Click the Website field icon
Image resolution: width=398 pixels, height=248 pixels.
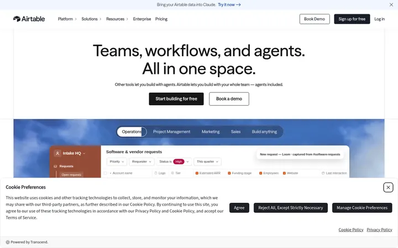284,173
